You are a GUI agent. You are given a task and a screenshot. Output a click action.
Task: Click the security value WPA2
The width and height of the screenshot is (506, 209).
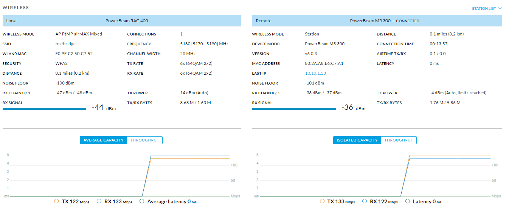point(61,63)
